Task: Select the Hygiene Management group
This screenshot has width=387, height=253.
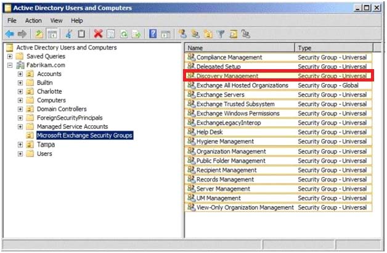Action: [279, 141]
